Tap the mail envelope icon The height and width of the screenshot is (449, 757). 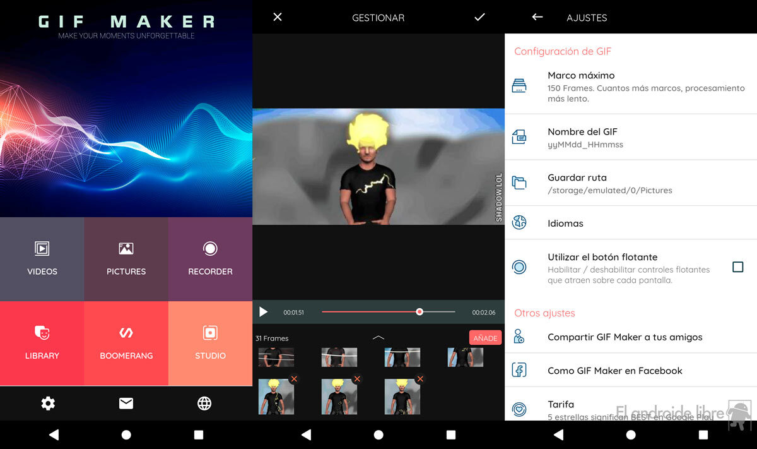[126, 404]
